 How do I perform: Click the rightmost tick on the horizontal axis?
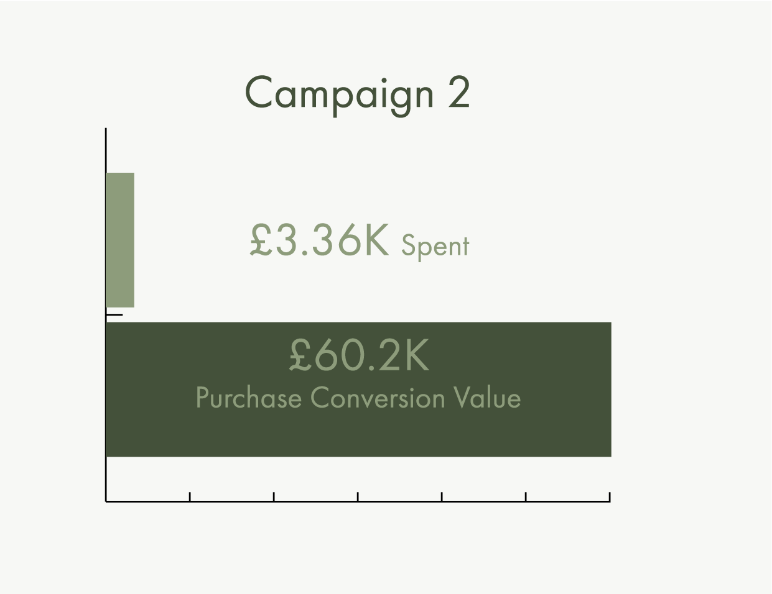pyautogui.click(x=610, y=496)
